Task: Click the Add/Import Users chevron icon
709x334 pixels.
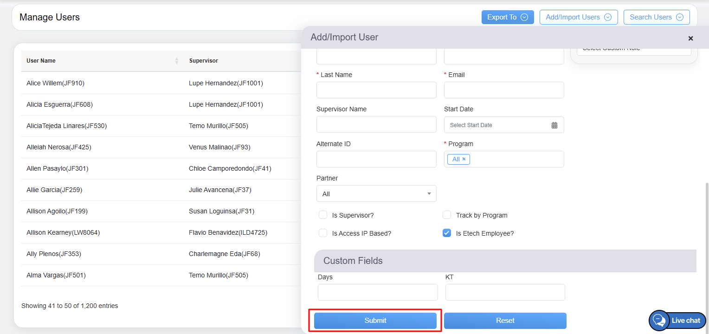Action: [608, 17]
